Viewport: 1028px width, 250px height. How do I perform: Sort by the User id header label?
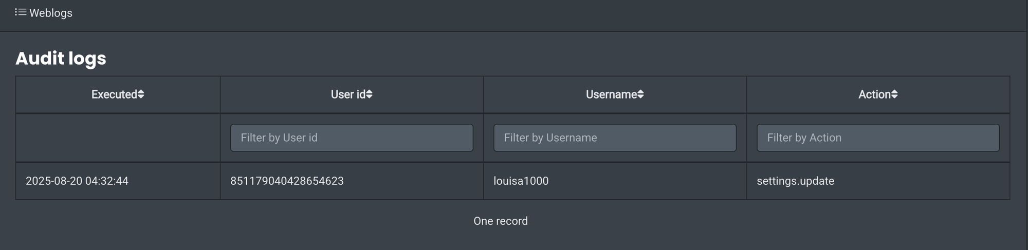348,94
